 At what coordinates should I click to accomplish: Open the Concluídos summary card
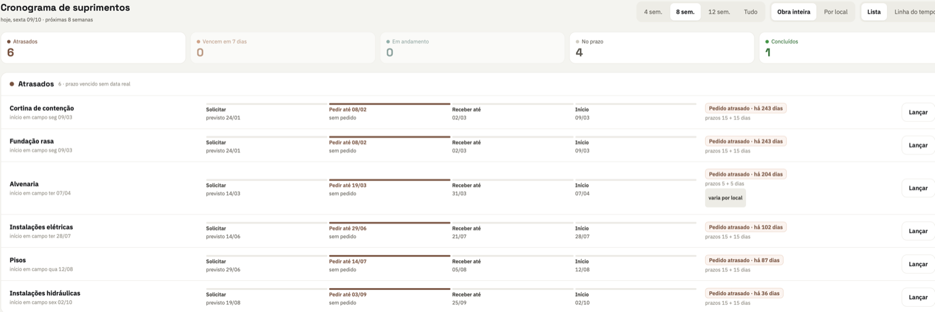tap(847, 47)
